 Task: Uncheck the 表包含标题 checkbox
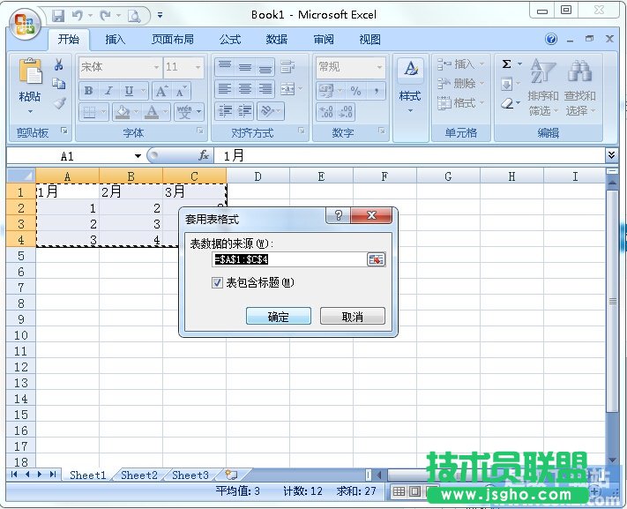218,283
